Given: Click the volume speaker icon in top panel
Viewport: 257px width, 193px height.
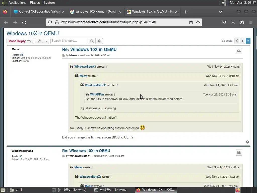Looking at the screenshot, I should [225, 3].
